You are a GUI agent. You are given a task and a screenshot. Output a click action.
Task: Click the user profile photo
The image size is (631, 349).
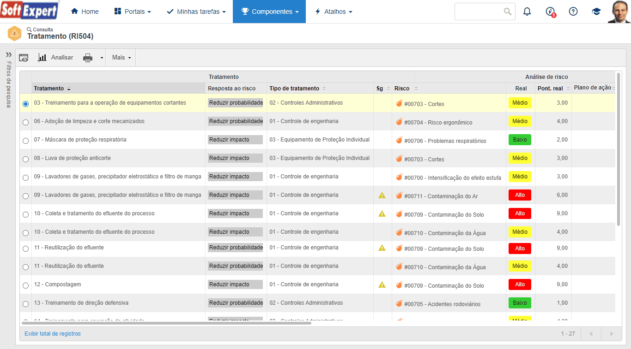tap(619, 12)
